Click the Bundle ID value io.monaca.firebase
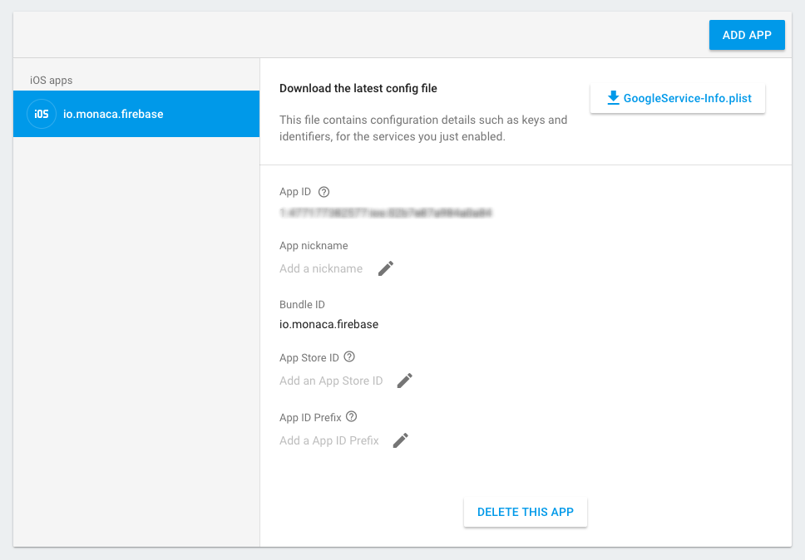 [328, 324]
